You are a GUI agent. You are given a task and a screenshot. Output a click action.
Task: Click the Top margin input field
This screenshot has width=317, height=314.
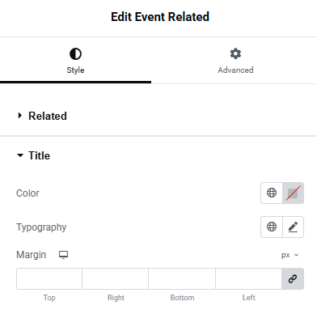pyautogui.click(x=49, y=278)
